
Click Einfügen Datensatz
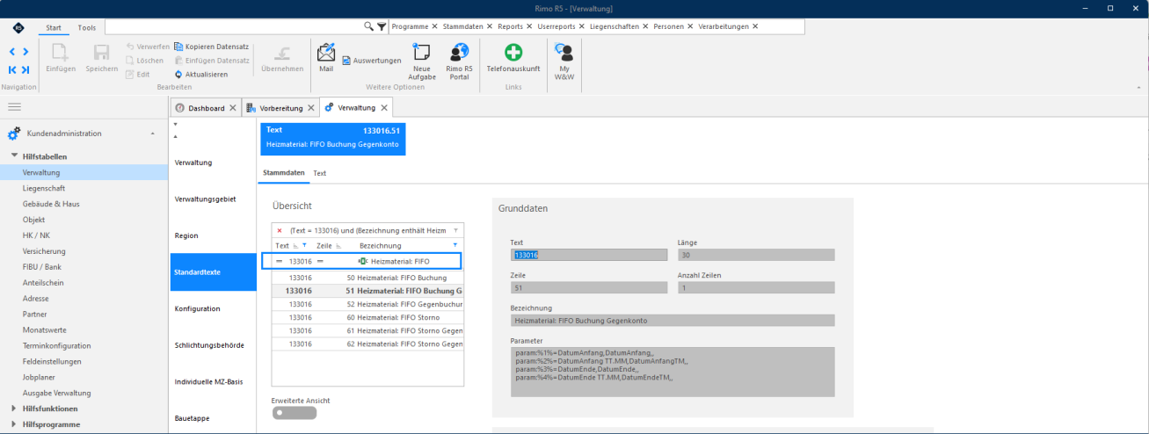point(211,61)
